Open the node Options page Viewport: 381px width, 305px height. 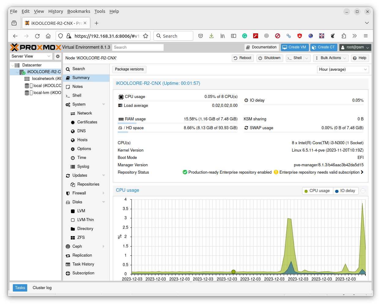pos(84,149)
